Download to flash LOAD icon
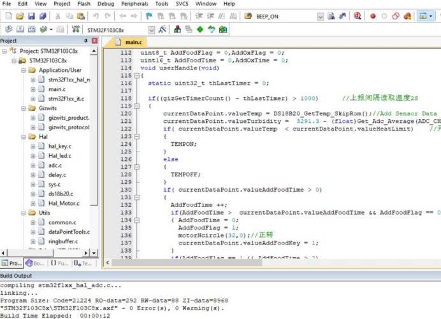Screen dimensions: 441x319 75,29
